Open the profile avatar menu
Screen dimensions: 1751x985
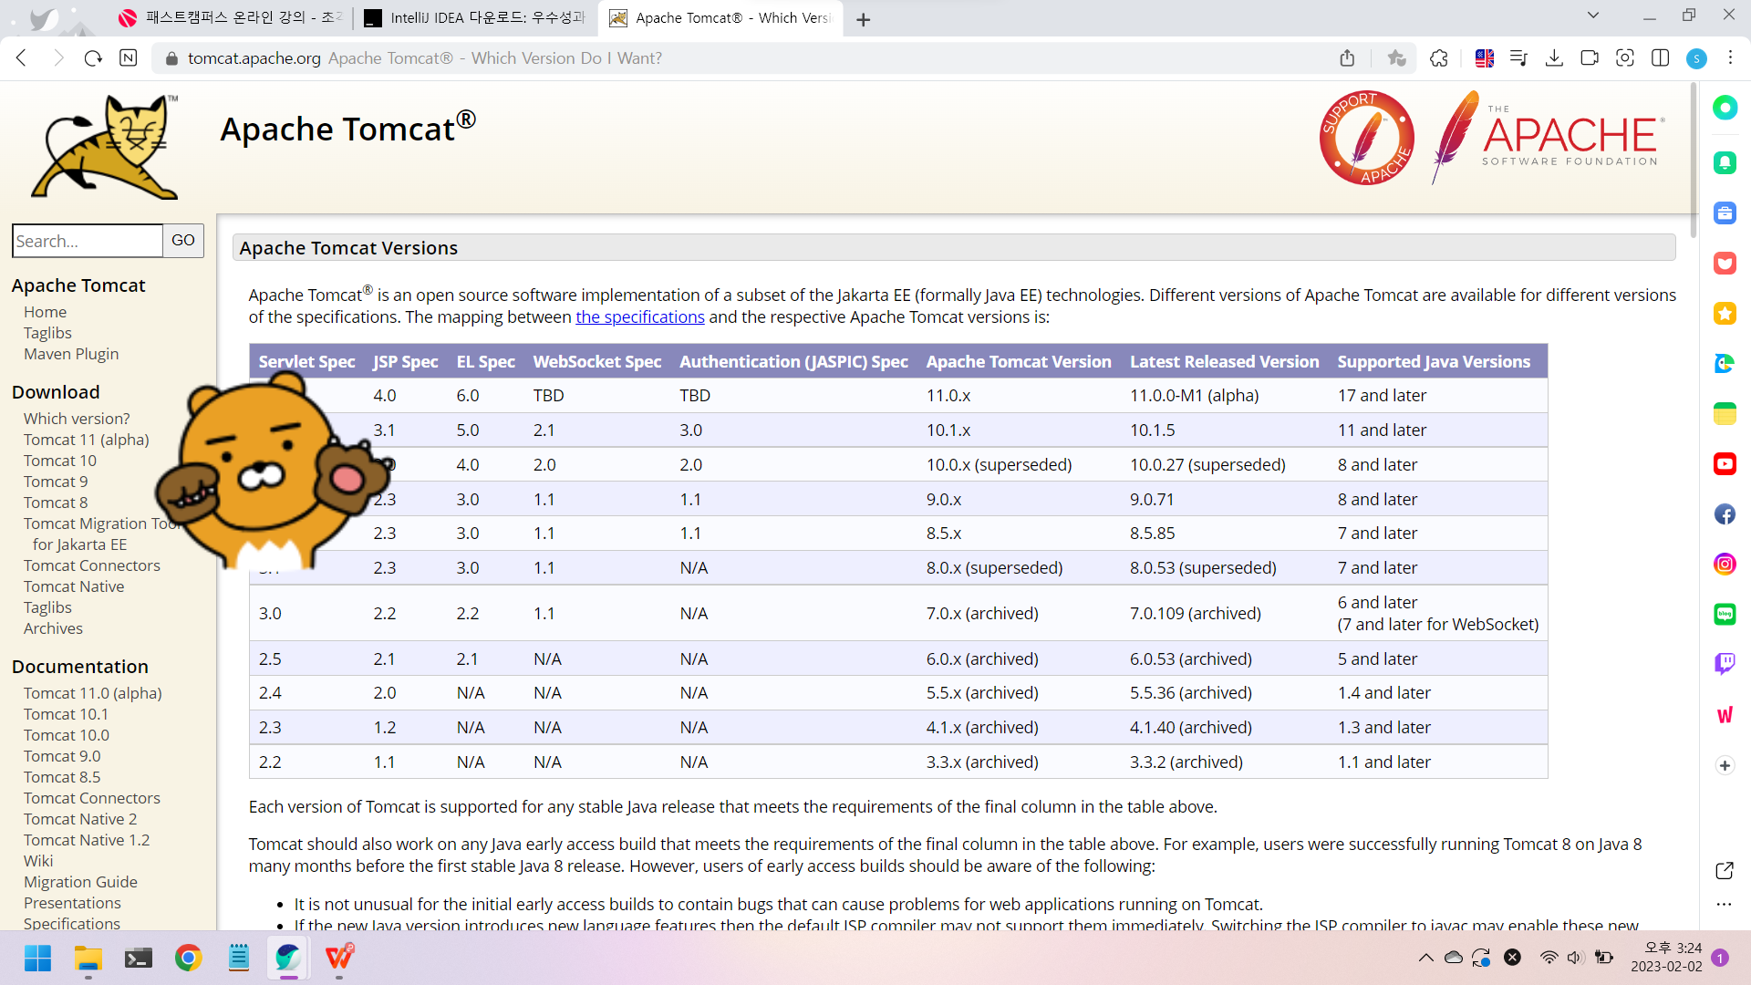(1696, 58)
